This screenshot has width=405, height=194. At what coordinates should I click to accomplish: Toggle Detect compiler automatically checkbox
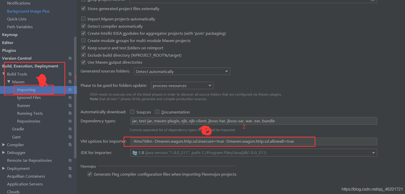pos(83,26)
